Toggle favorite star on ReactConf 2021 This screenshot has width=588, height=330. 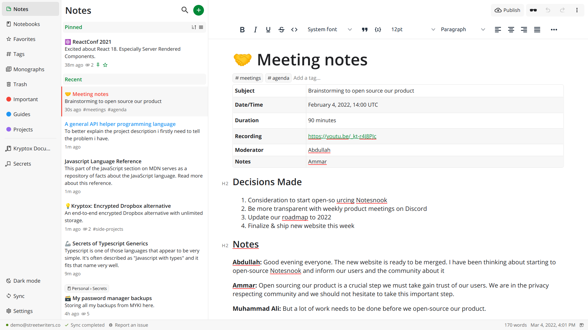105,65
